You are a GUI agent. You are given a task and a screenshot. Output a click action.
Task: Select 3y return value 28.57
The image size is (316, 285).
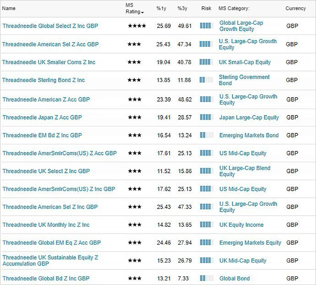coord(185,117)
